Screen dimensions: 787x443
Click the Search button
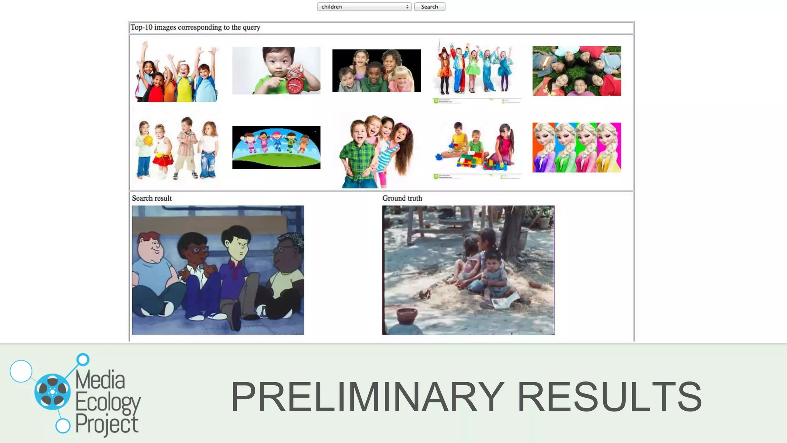pyautogui.click(x=430, y=7)
